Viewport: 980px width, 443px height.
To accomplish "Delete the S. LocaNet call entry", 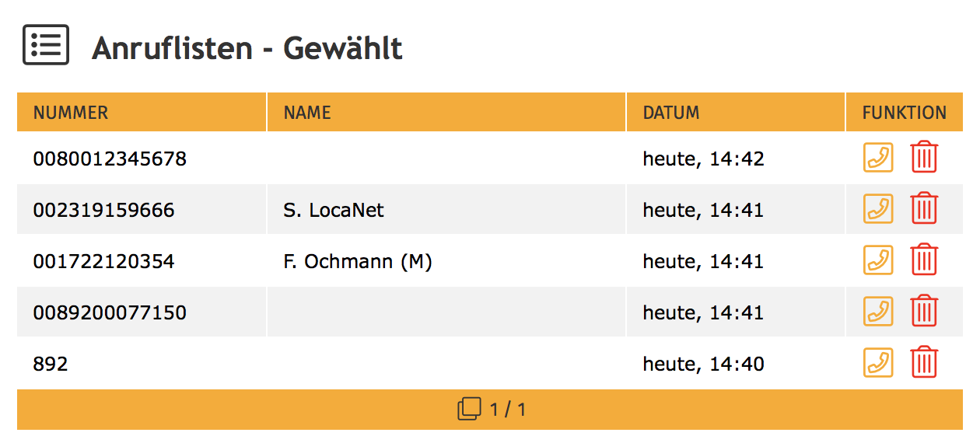I will coord(924,209).
